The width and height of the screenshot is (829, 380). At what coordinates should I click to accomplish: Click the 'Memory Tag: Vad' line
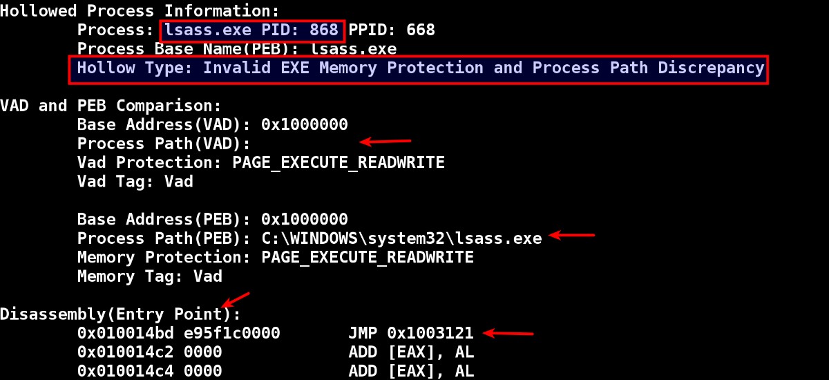(x=149, y=276)
